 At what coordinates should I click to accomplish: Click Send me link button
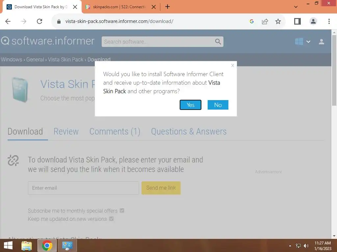(161, 188)
